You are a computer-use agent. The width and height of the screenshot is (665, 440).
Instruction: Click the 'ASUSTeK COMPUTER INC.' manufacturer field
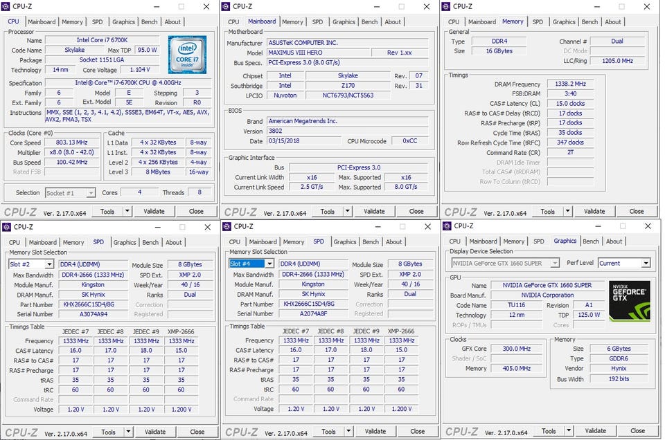[347, 43]
